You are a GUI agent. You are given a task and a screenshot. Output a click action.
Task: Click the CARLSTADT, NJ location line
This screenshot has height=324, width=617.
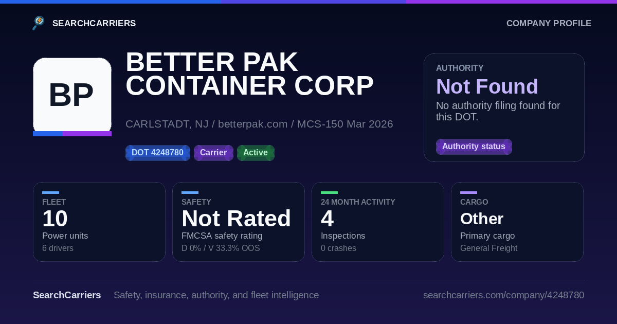259,124
